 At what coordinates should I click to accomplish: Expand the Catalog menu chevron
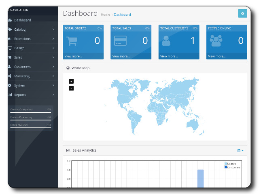pyautogui.click(x=53, y=30)
